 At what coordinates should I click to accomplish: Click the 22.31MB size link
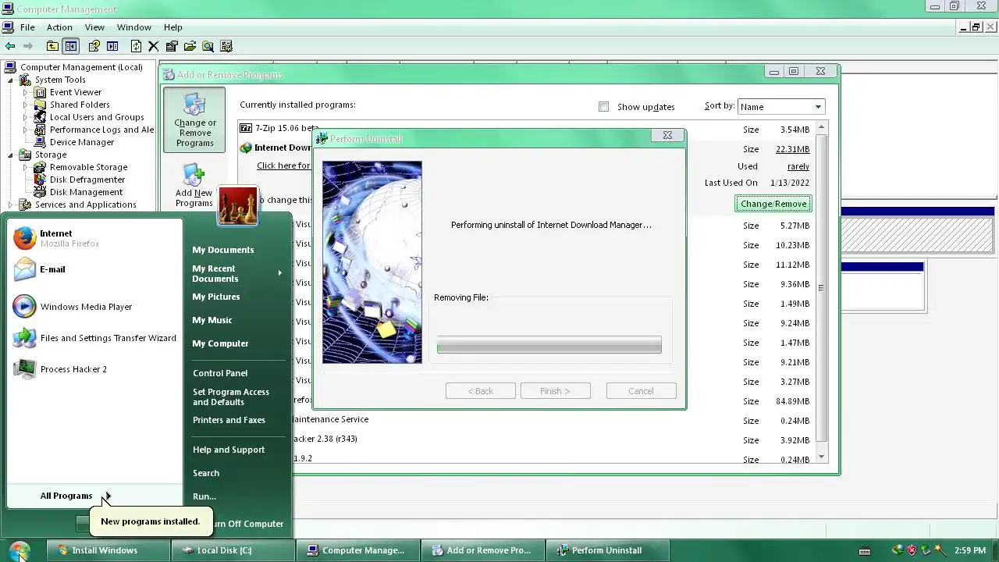coord(792,149)
